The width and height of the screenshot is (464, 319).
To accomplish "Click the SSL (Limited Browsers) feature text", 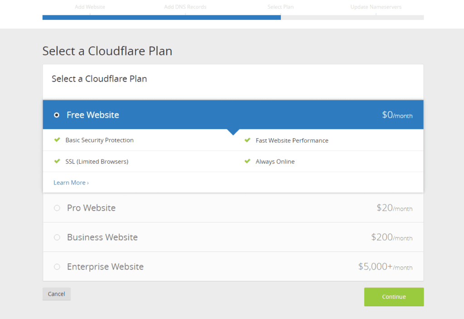I will point(97,162).
